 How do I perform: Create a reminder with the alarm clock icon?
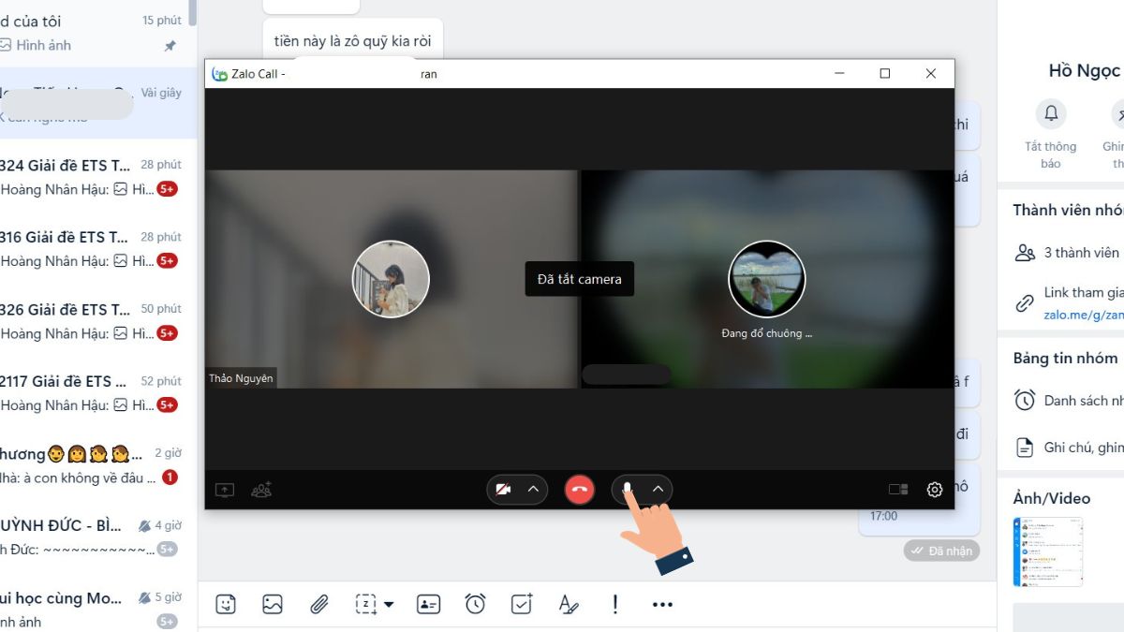[x=475, y=605]
